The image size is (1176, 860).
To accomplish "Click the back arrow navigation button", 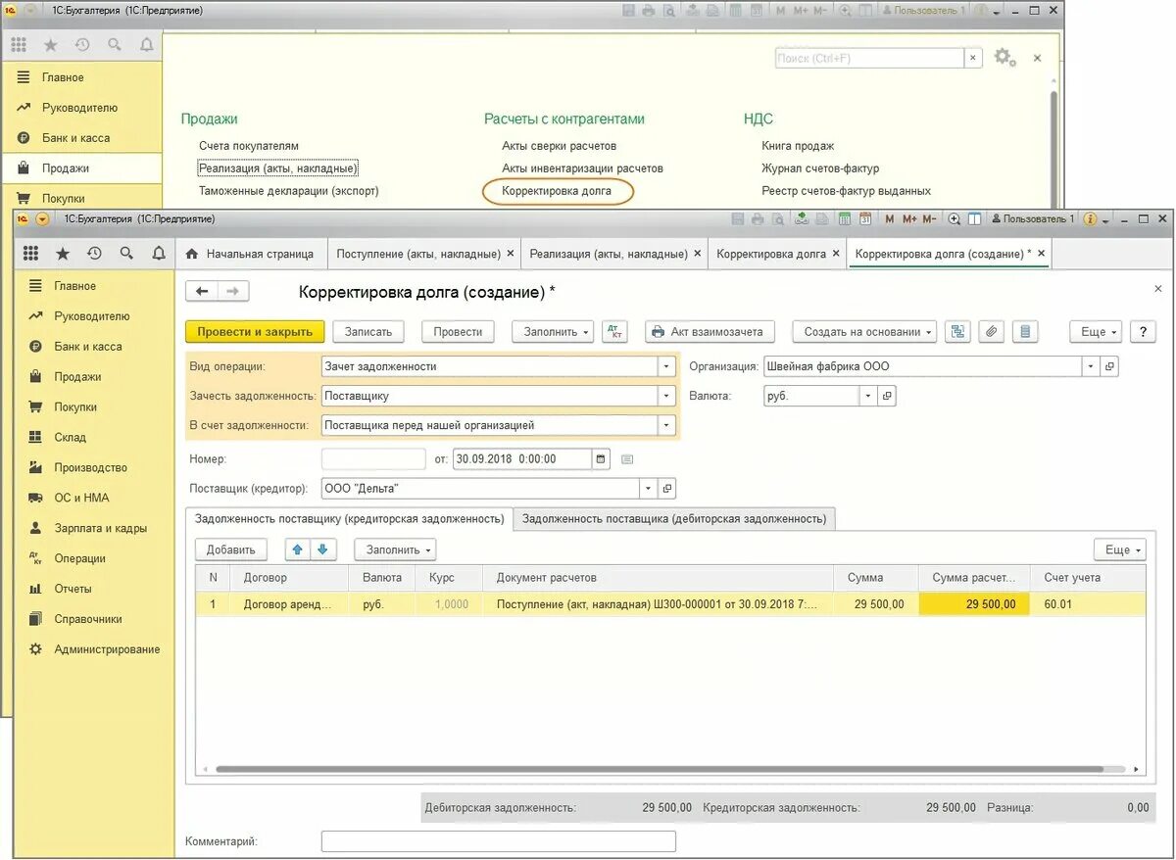I will (202, 291).
